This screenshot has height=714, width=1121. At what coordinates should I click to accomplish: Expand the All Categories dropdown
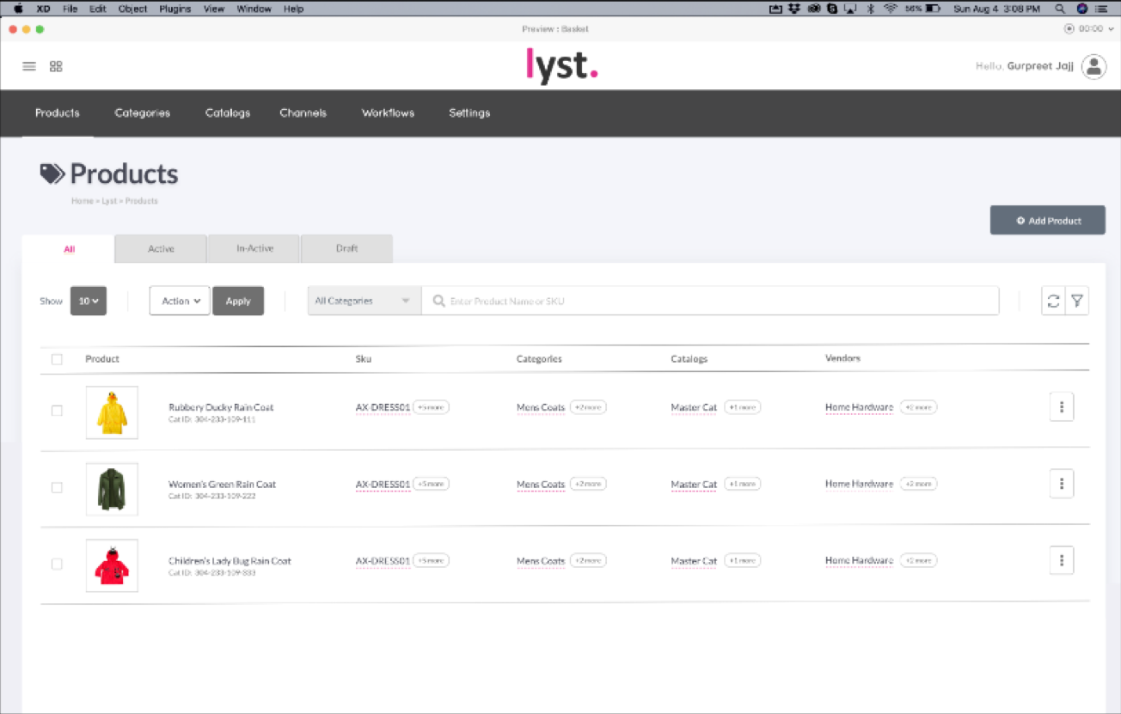pyautogui.click(x=363, y=301)
